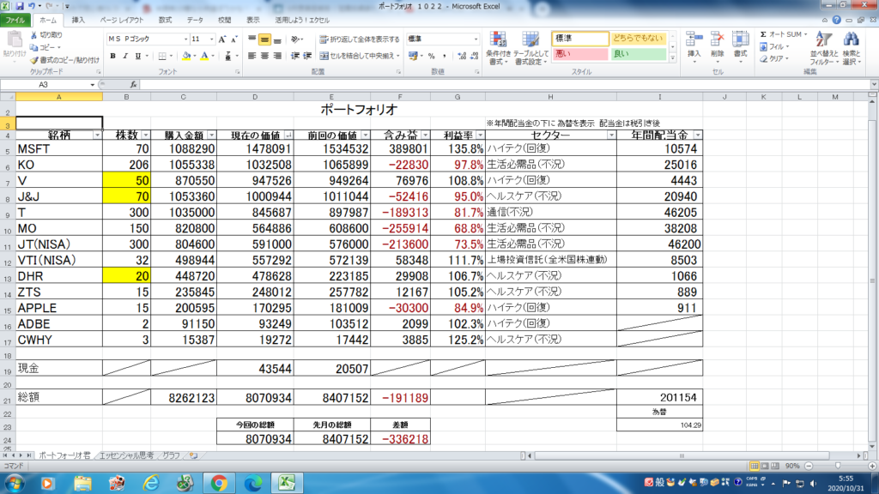Open Google Chrome from the taskbar

click(219, 483)
